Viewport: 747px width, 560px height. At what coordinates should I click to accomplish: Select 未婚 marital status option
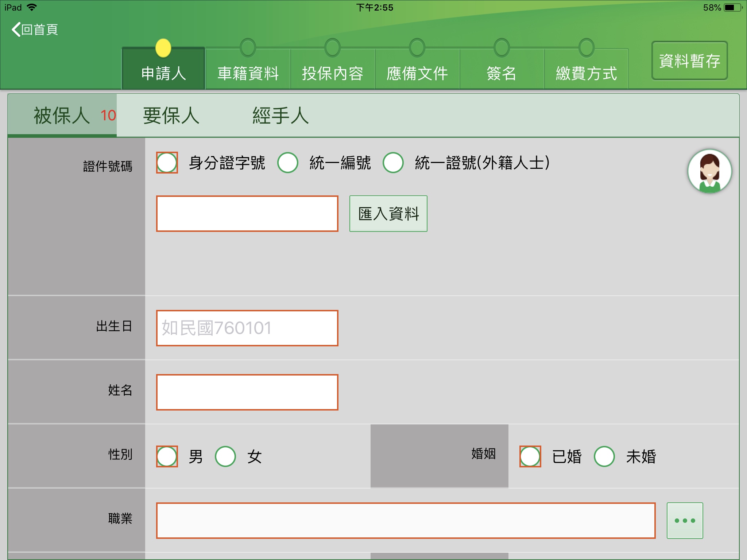(x=604, y=456)
